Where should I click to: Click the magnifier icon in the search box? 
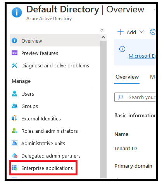(x=120, y=97)
